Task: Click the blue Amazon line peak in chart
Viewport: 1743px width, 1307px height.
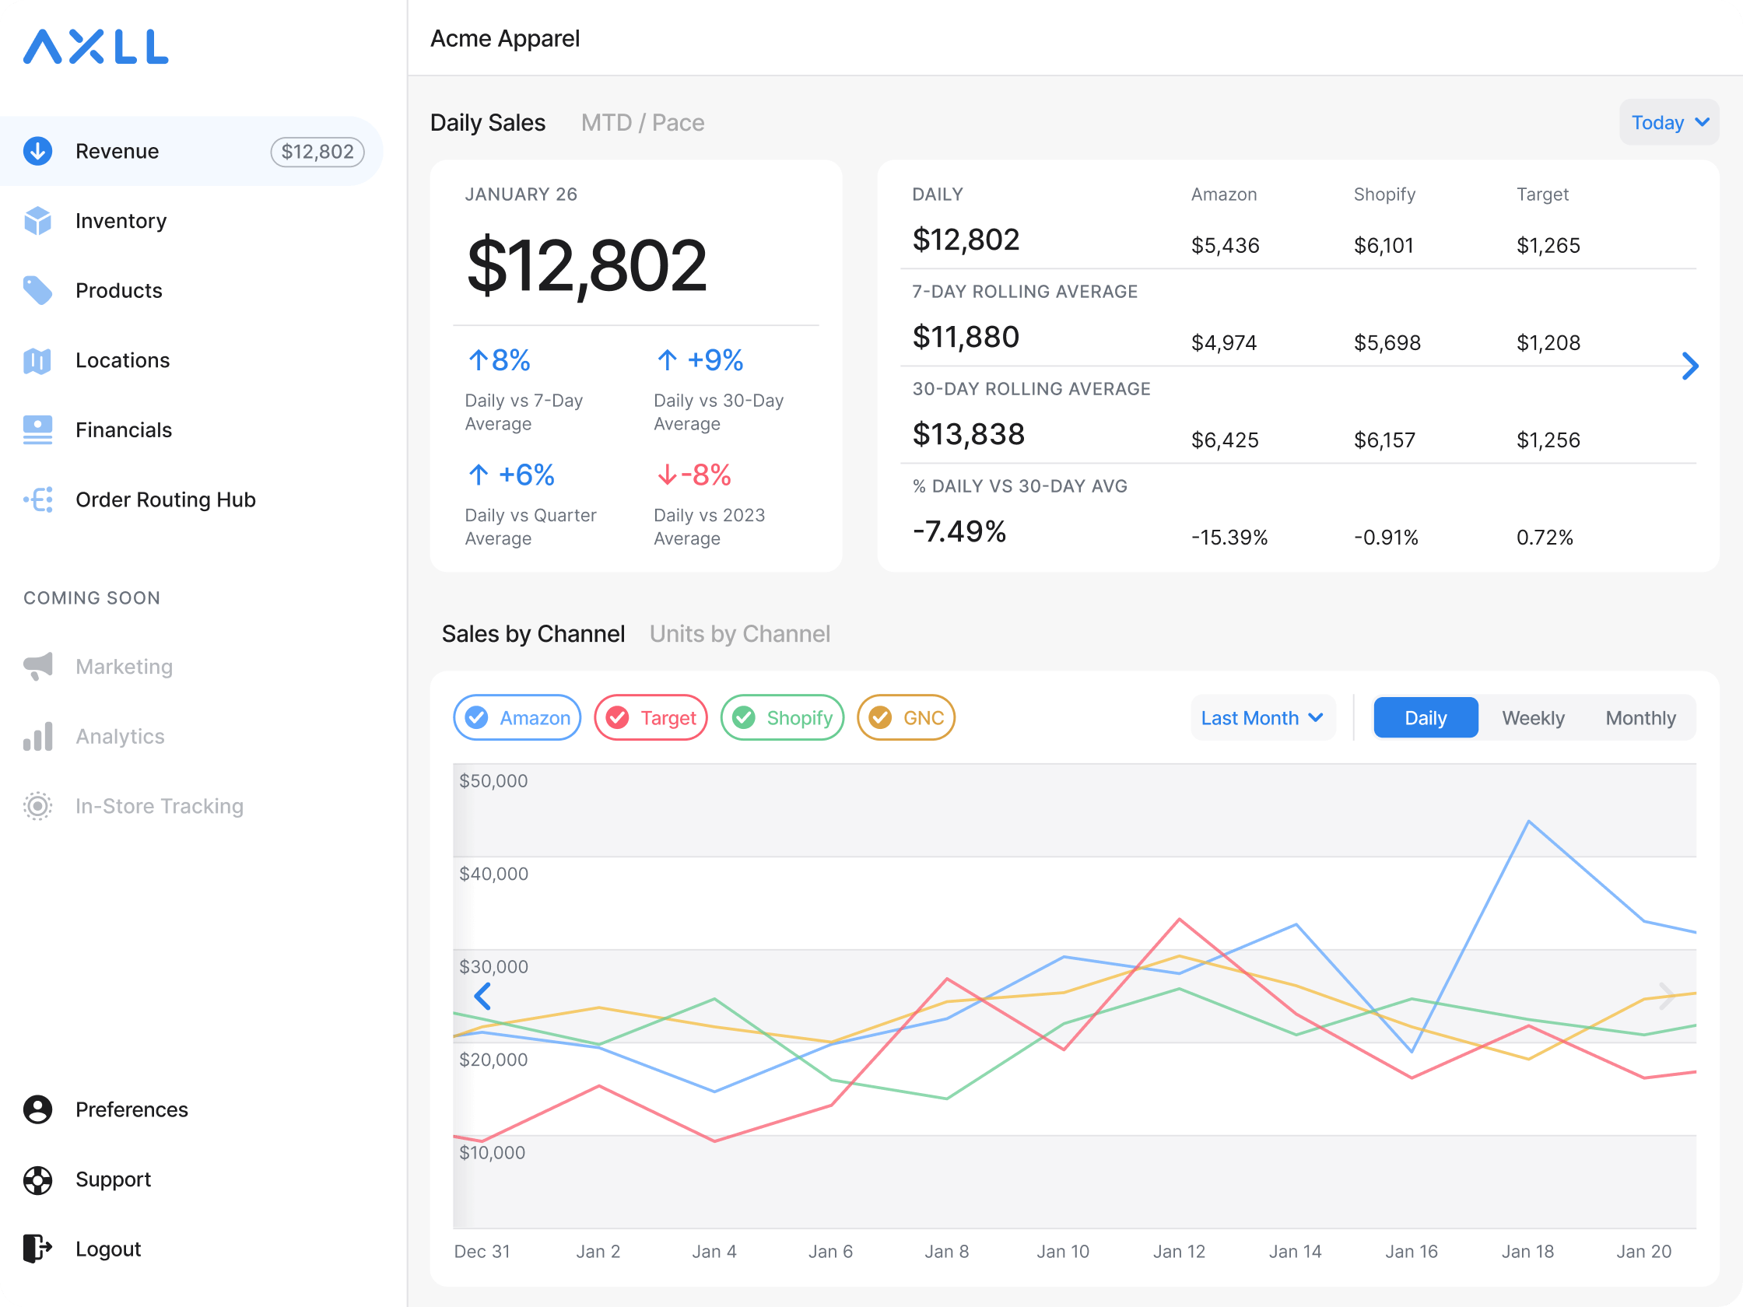Action: click(x=1528, y=822)
